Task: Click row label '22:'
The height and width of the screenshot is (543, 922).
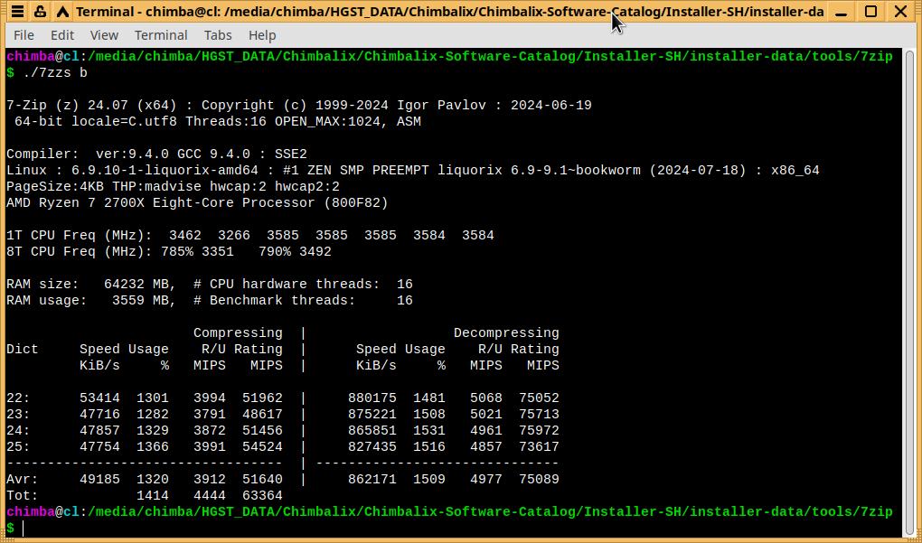Action: 18,398
